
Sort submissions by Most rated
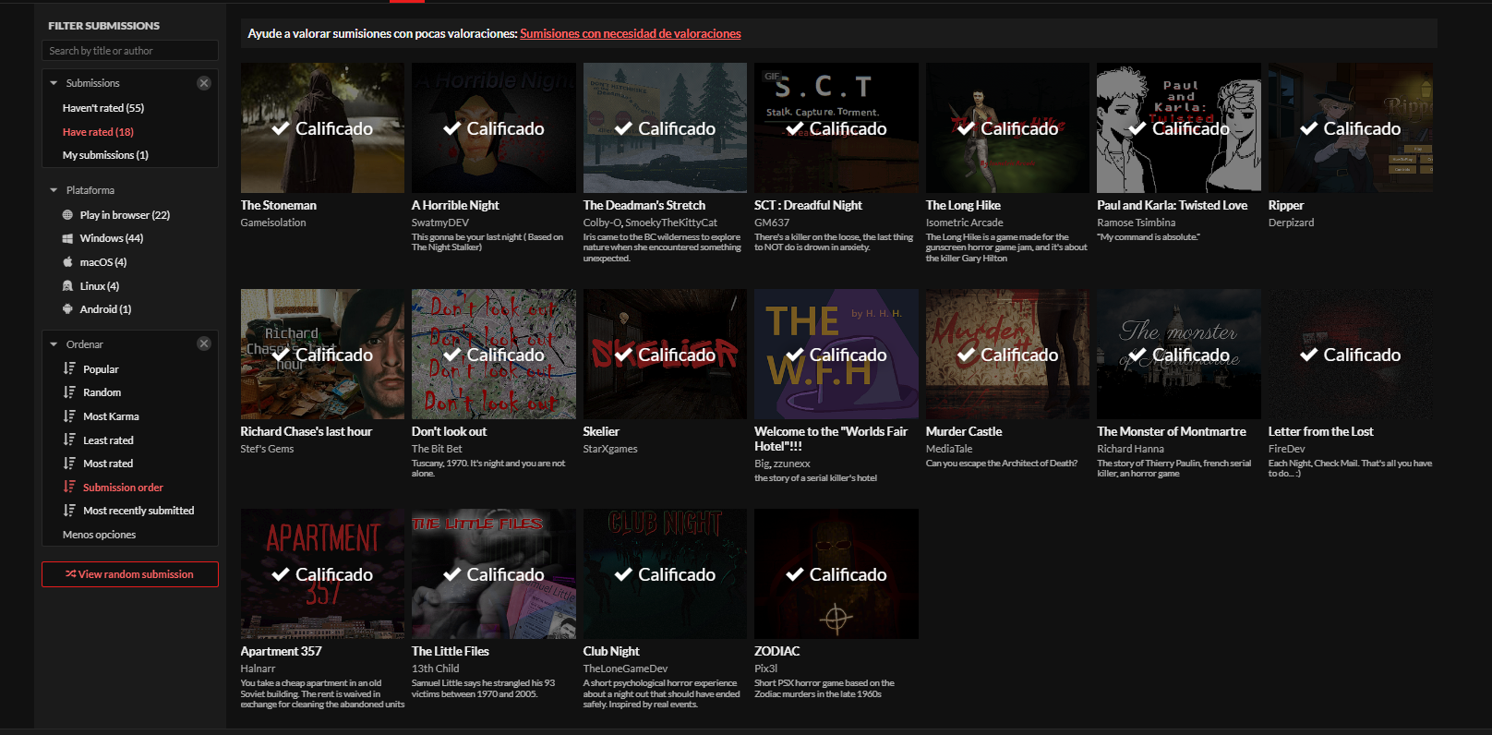[x=108, y=464]
